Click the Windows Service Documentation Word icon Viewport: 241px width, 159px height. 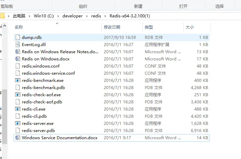18,138
